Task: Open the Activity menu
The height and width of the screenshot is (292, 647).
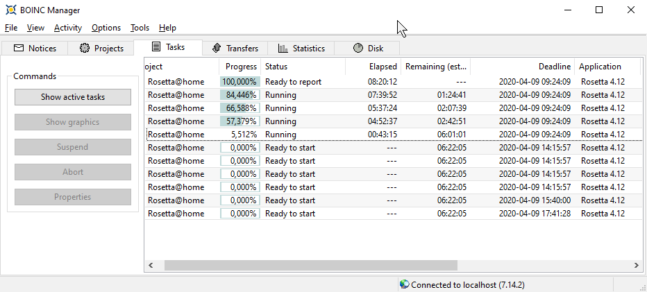Action: (68, 28)
